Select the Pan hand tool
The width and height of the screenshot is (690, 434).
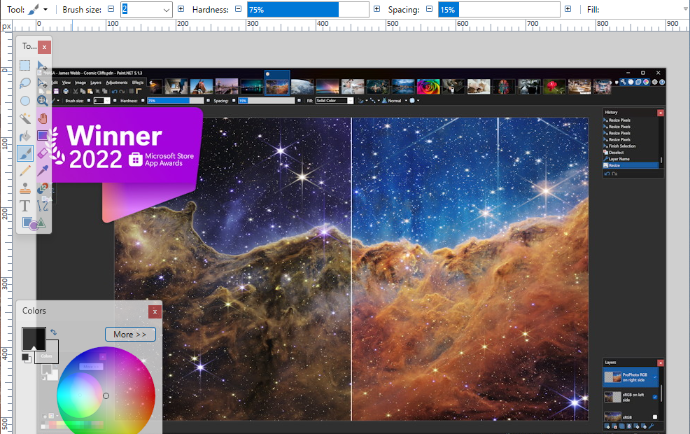coord(42,118)
